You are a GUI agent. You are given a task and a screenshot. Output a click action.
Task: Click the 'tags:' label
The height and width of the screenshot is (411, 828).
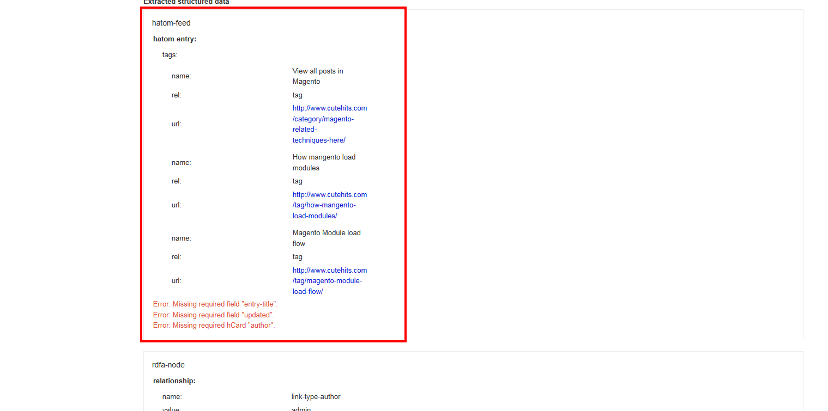[x=170, y=55]
